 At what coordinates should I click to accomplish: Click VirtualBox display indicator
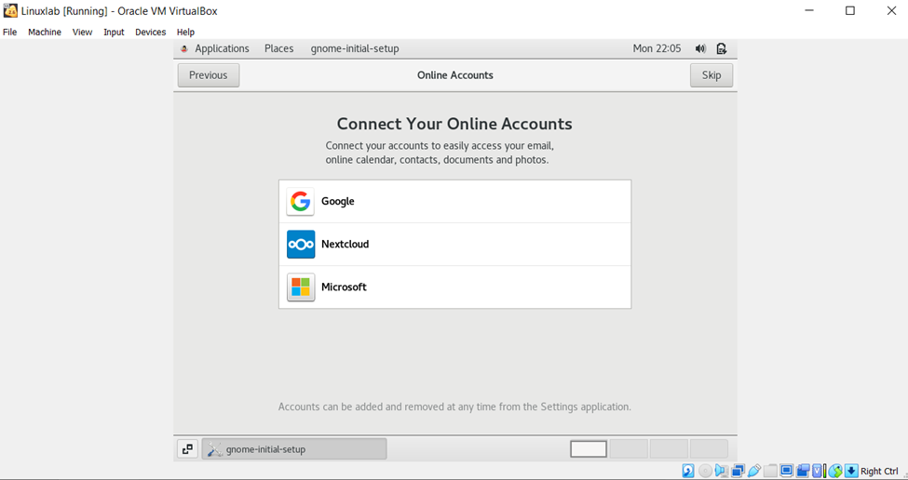[786, 471]
